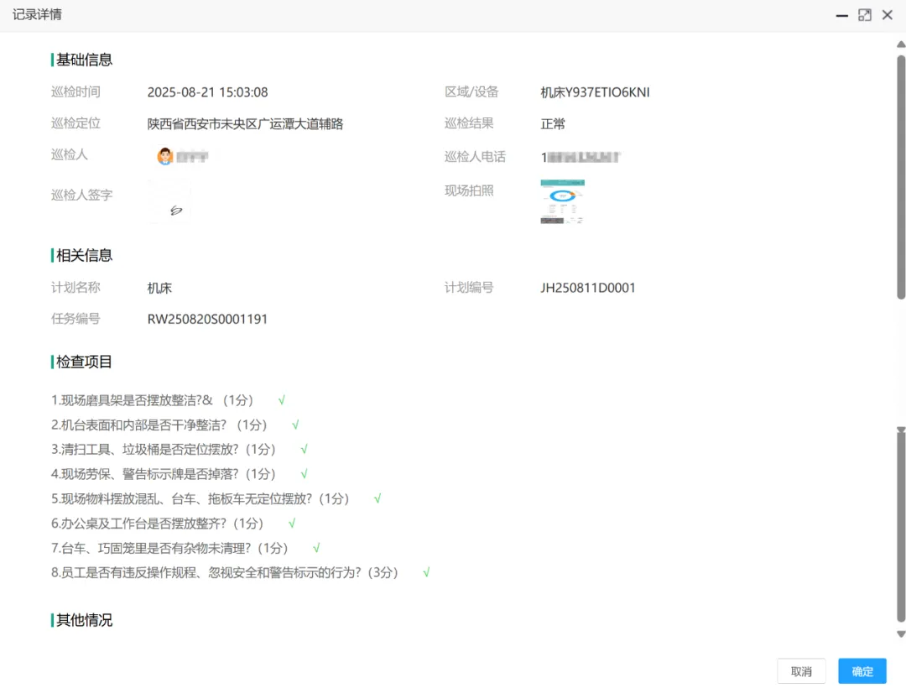The height and width of the screenshot is (688, 906).
Task: Click item 5 现场物料摆放混乱 text
Action: 200,498
